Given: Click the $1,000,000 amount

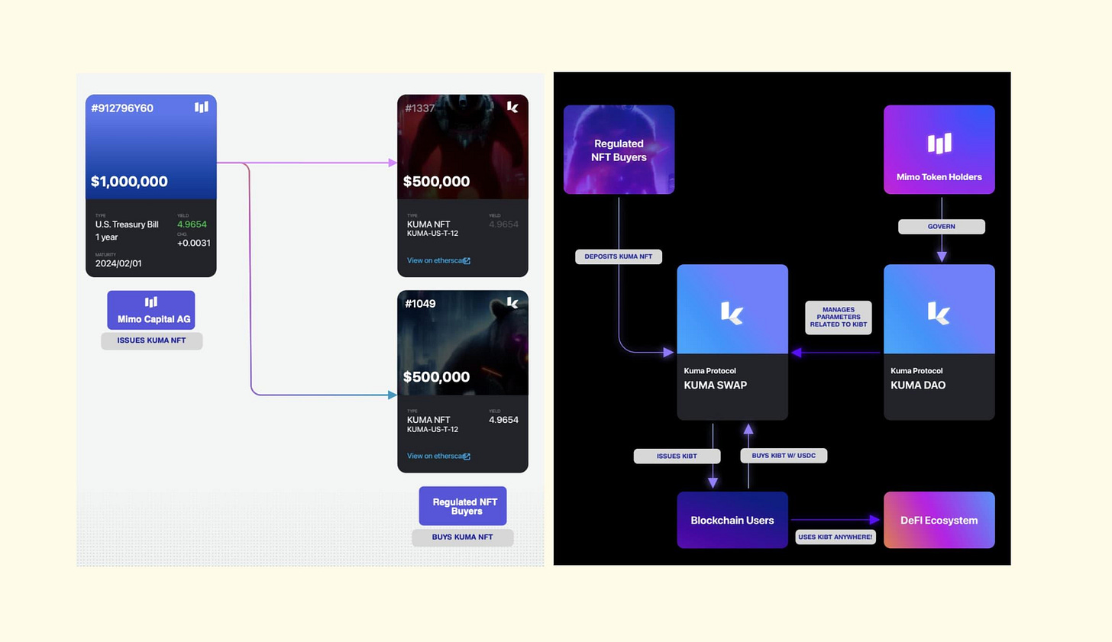Looking at the screenshot, I should coord(129,182).
